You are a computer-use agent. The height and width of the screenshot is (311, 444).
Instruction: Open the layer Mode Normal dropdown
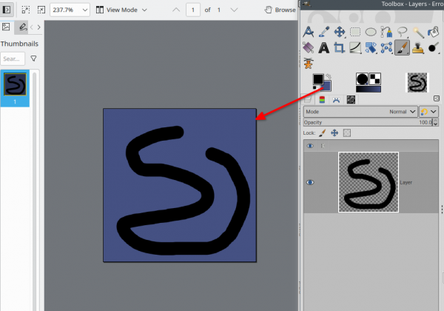click(360, 112)
